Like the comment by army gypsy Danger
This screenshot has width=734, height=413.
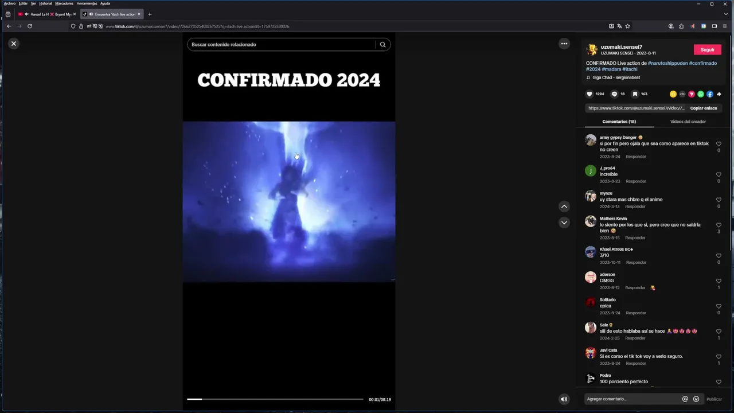[x=719, y=144]
